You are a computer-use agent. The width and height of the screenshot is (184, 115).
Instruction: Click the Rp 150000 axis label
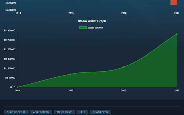click(9, 59)
